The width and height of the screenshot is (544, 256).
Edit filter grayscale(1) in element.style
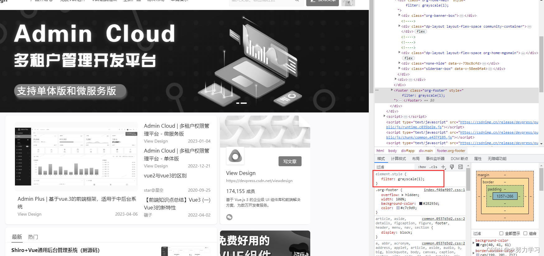[x=403, y=179]
